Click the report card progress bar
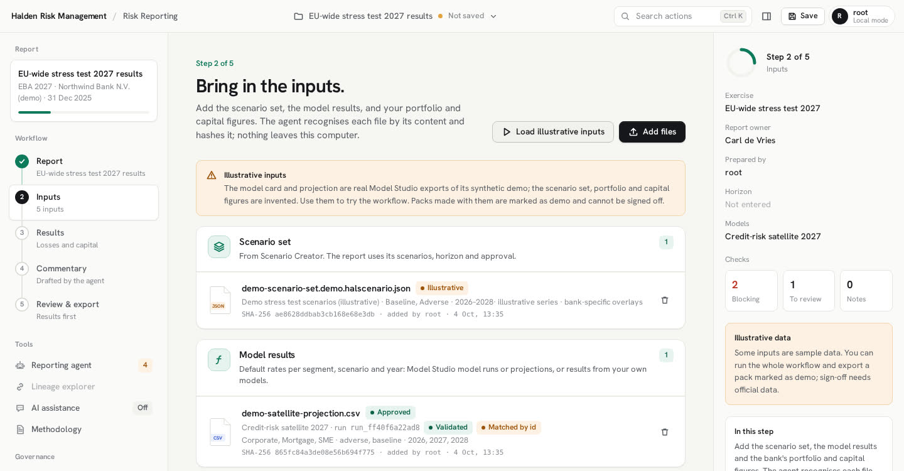The image size is (904, 471). pyautogui.click(x=83, y=112)
